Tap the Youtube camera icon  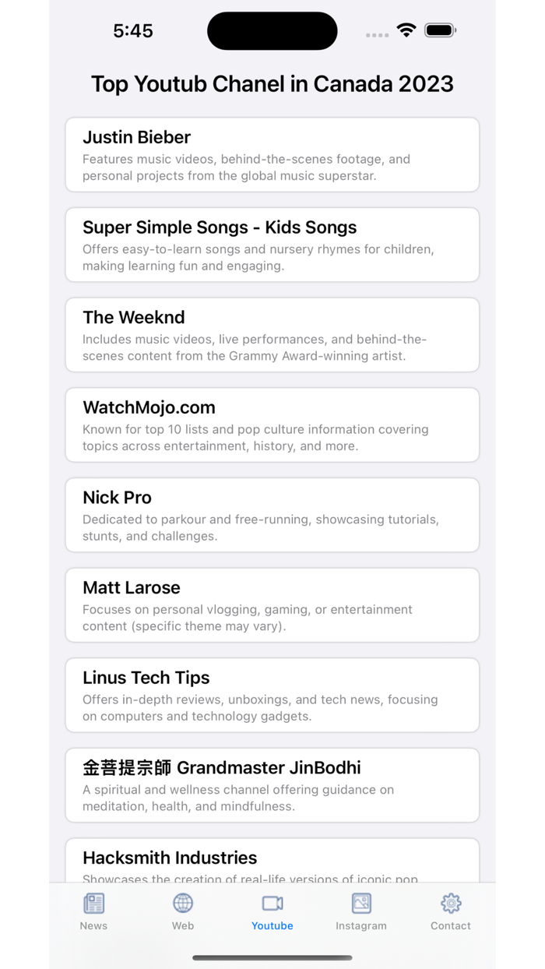coord(272,902)
